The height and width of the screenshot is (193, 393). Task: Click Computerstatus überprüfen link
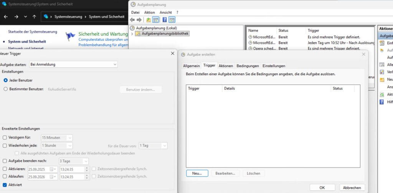(103, 40)
